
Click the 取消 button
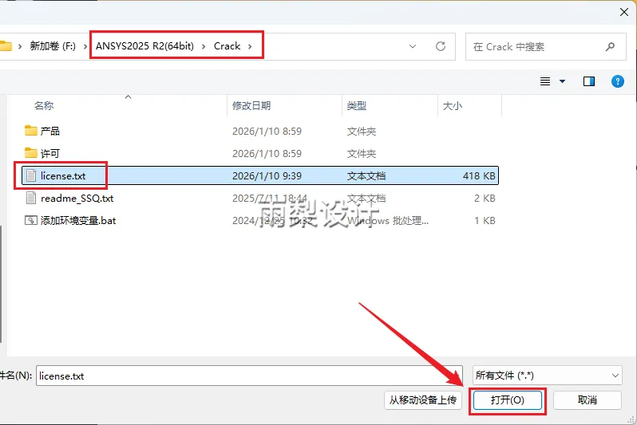[x=587, y=400]
